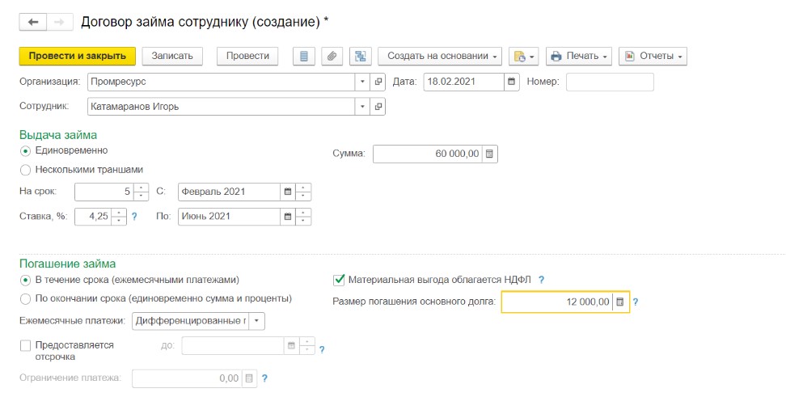Open the calendar picker for the Дата field
786x397 pixels.
pyautogui.click(x=511, y=82)
